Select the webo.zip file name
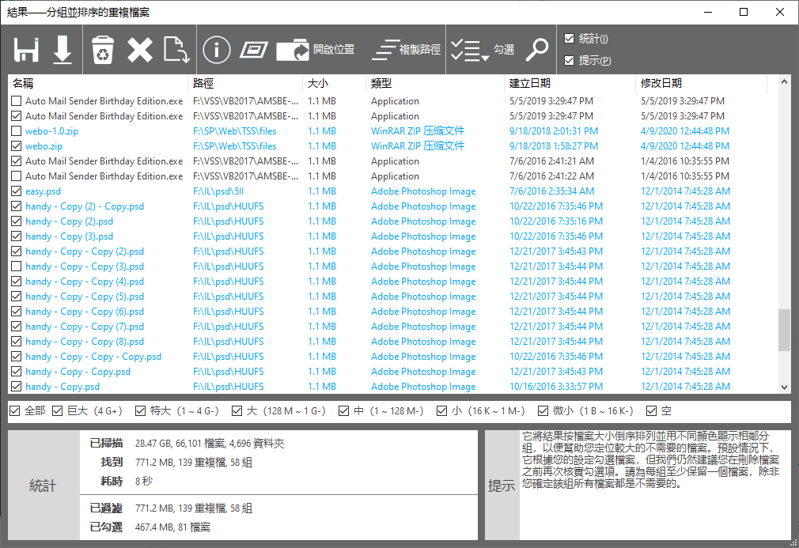 tap(44, 146)
